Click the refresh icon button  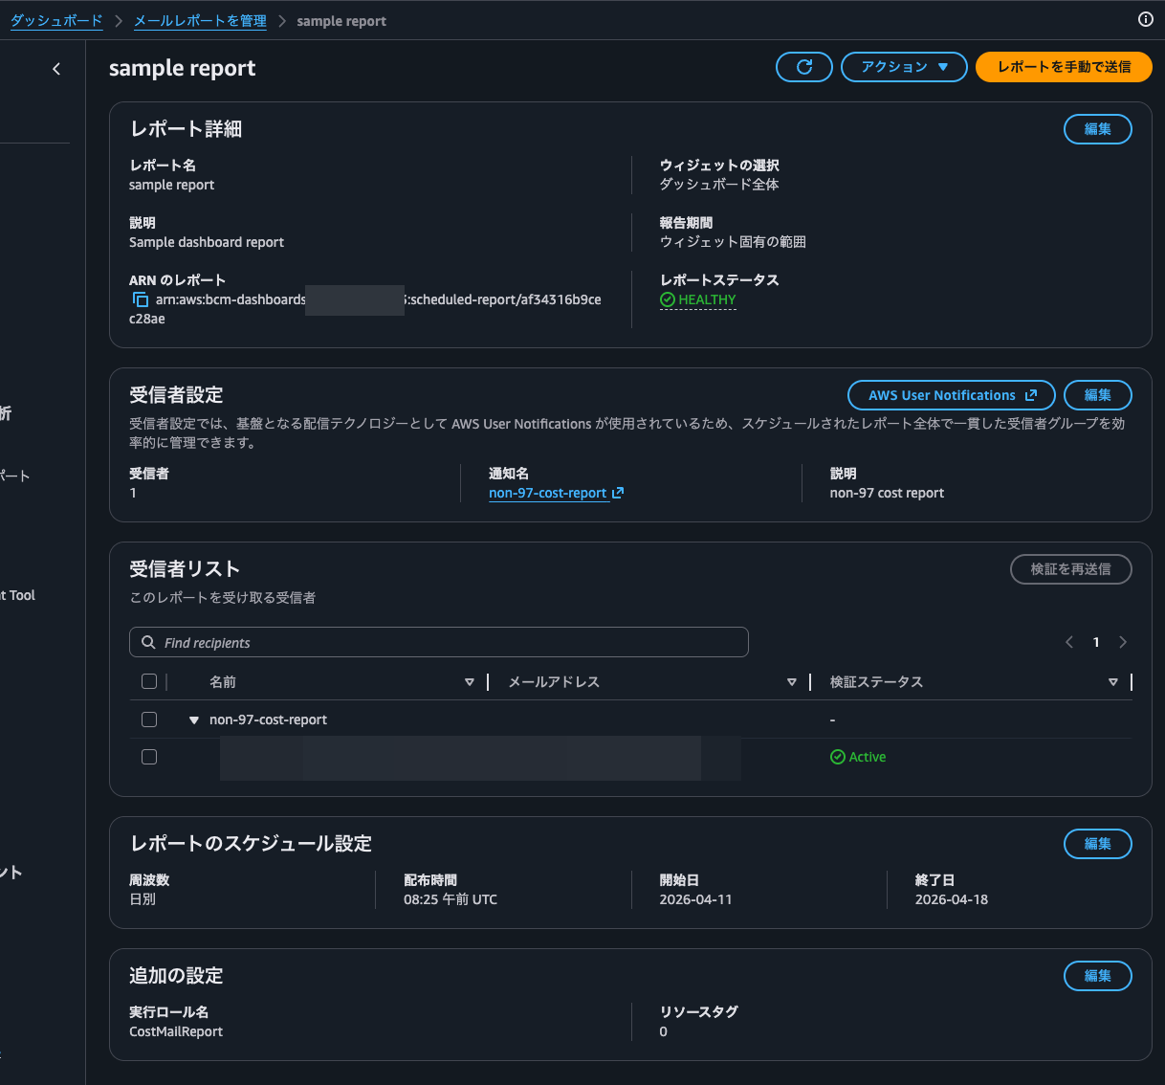coord(803,67)
